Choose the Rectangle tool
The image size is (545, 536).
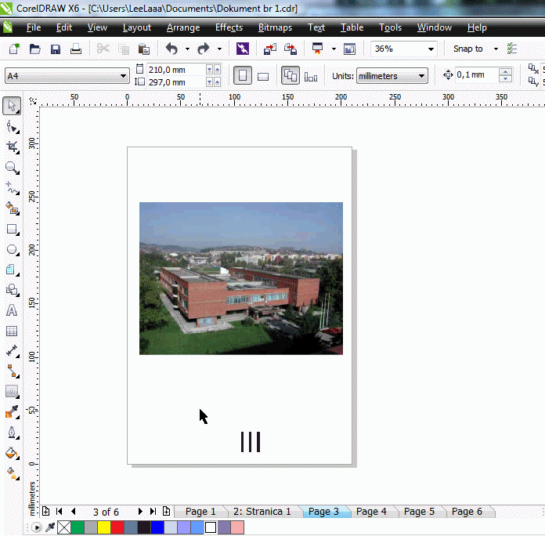12,230
